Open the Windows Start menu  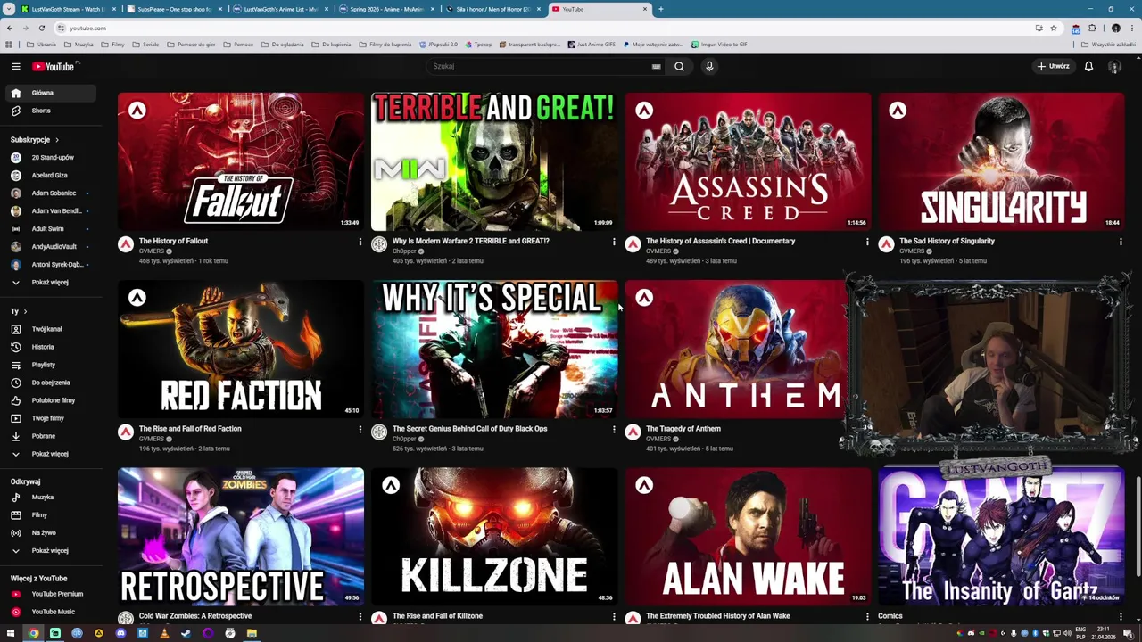tap(11, 633)
